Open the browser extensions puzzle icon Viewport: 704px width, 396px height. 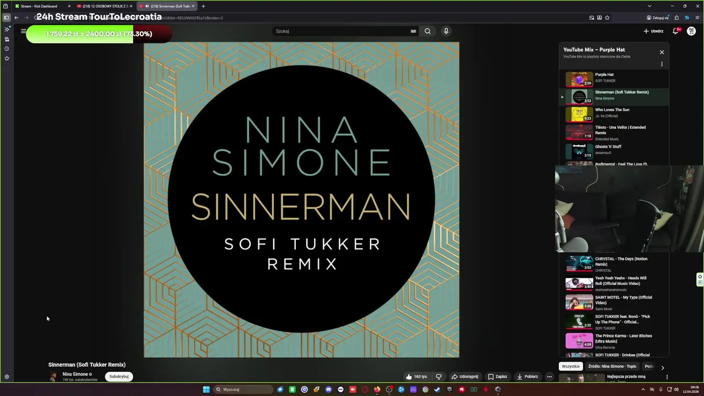coord(676,18)
